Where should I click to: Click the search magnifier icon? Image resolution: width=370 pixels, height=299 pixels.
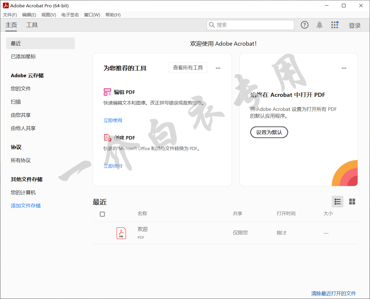tap(212, 25)
